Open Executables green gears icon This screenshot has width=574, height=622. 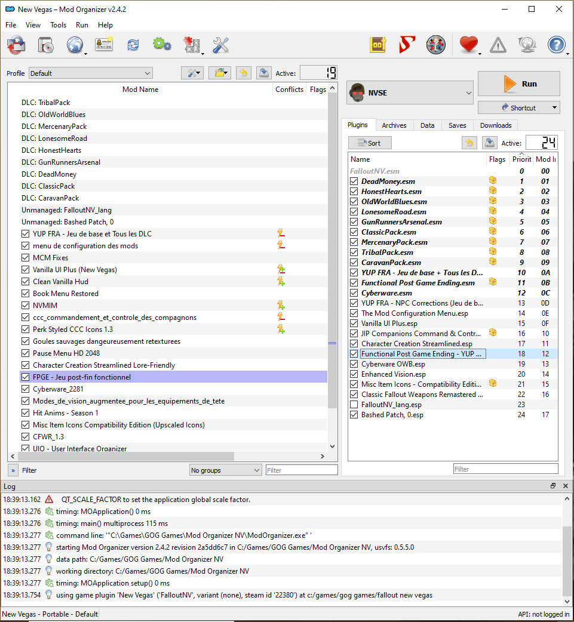click(x=162, y=44)
